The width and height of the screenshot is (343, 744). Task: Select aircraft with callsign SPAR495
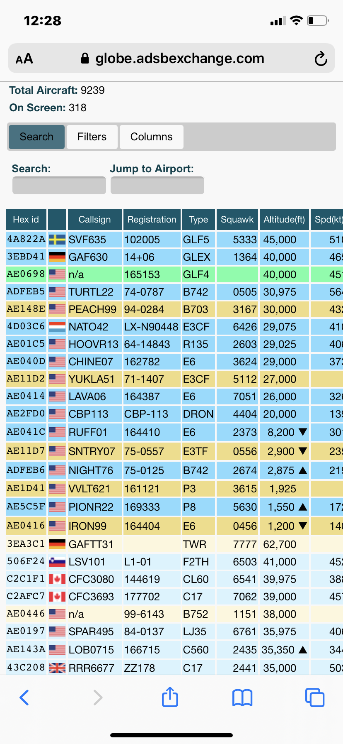pyautogui.click(x=95, y=631)
